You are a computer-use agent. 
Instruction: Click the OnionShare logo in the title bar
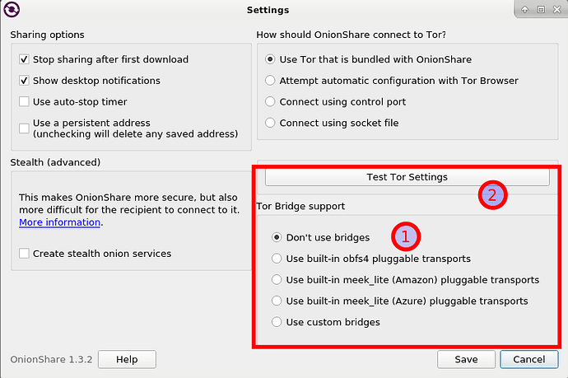point(12,10)
